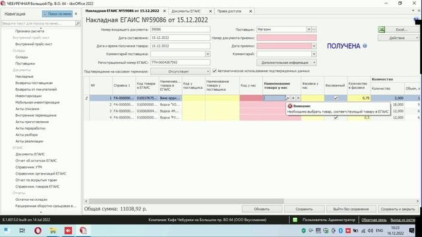Screen dimensions: 422x237
Task: Click the info icon next to ПОЛУЧЕНА
Action: pos(365,46)
